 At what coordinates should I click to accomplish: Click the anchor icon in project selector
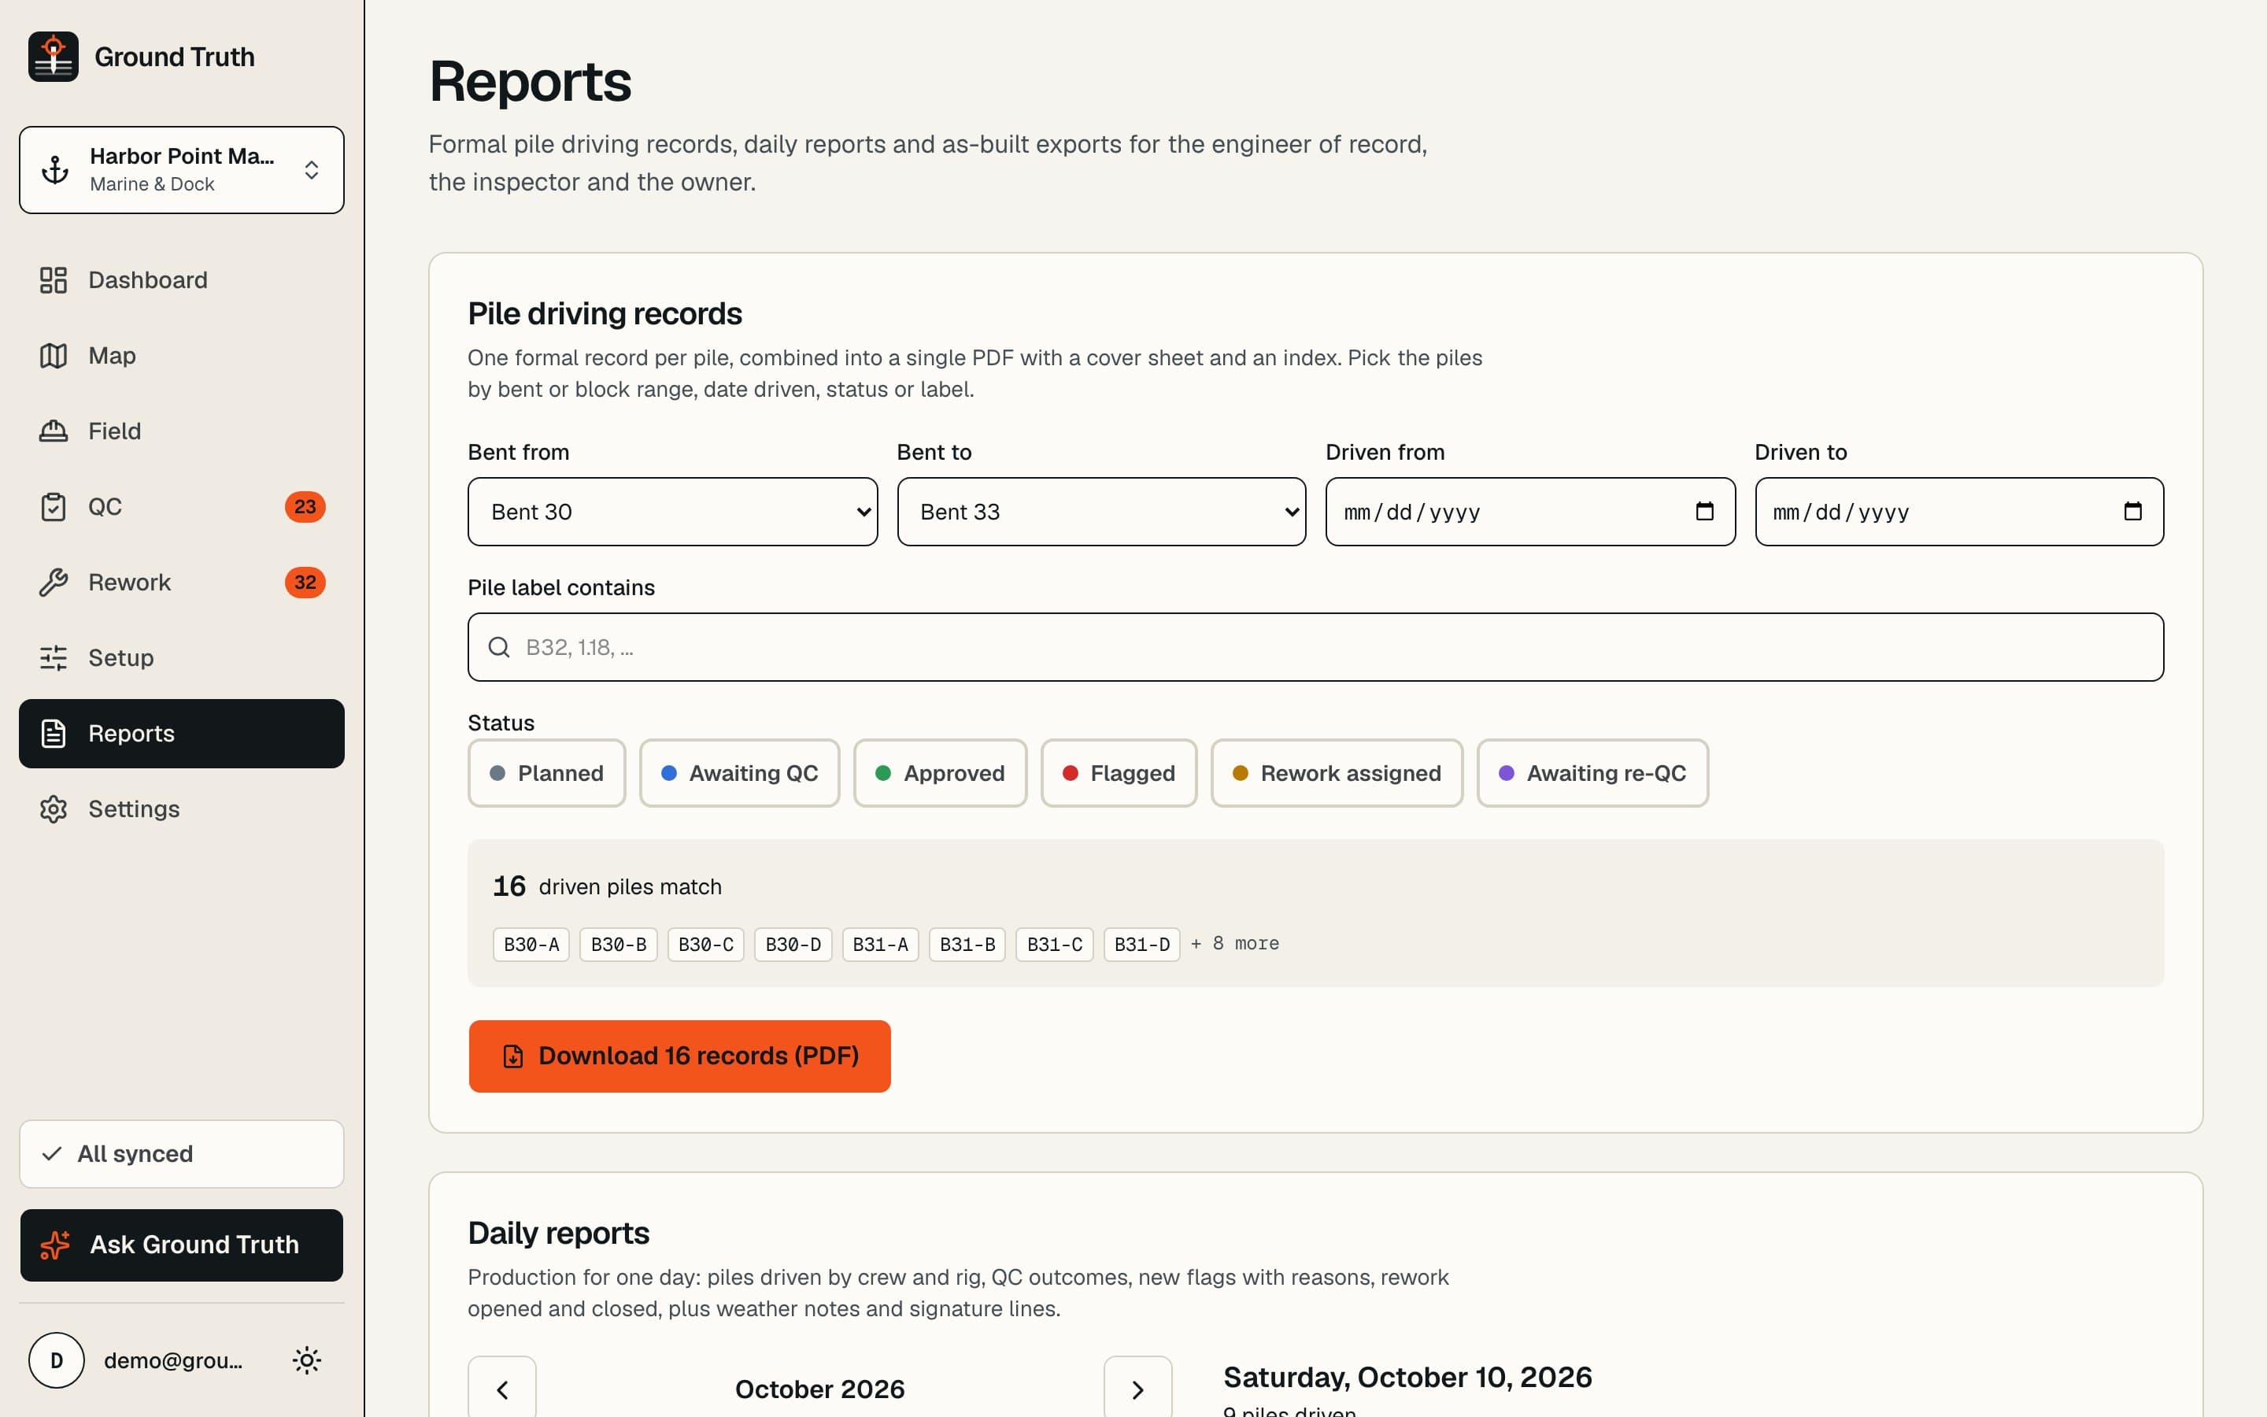point(55,169)
